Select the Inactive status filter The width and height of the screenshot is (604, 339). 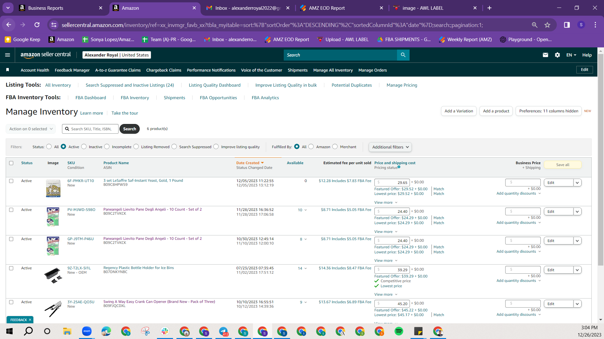(x=84, y=147)
